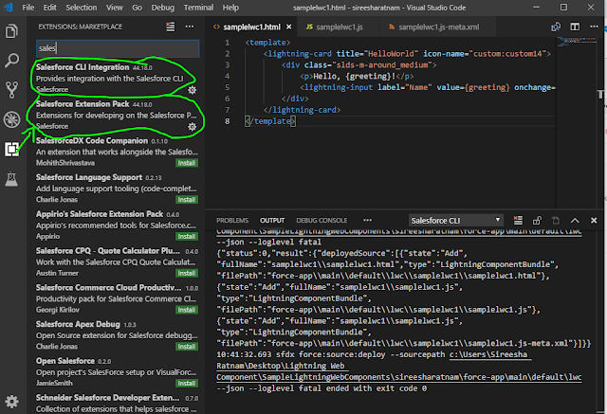The image size is (607, 414).
Task: Switch to the Debug Console tab
Action: 322,221
